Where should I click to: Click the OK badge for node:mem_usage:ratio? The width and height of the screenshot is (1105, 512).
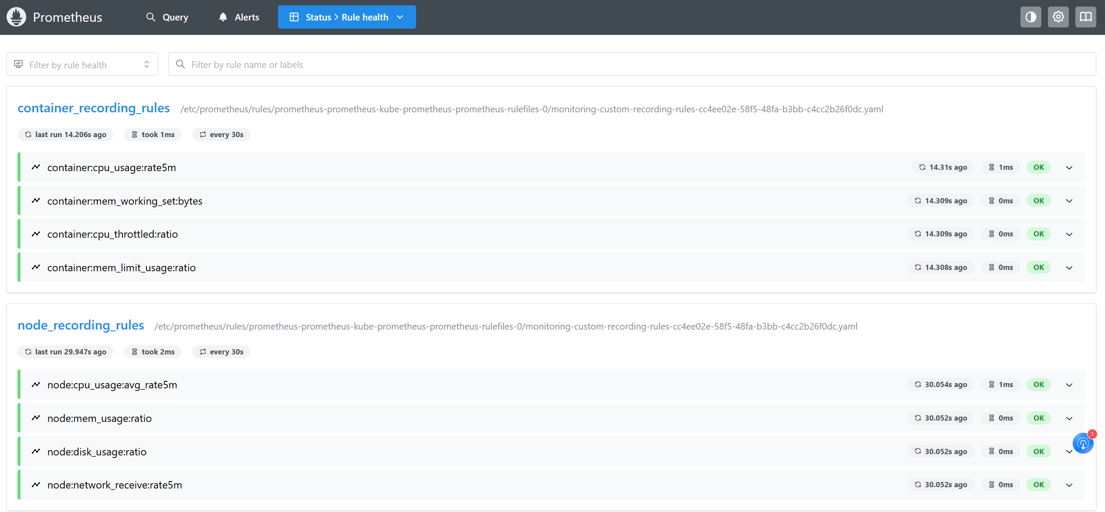pos(1039,418)
